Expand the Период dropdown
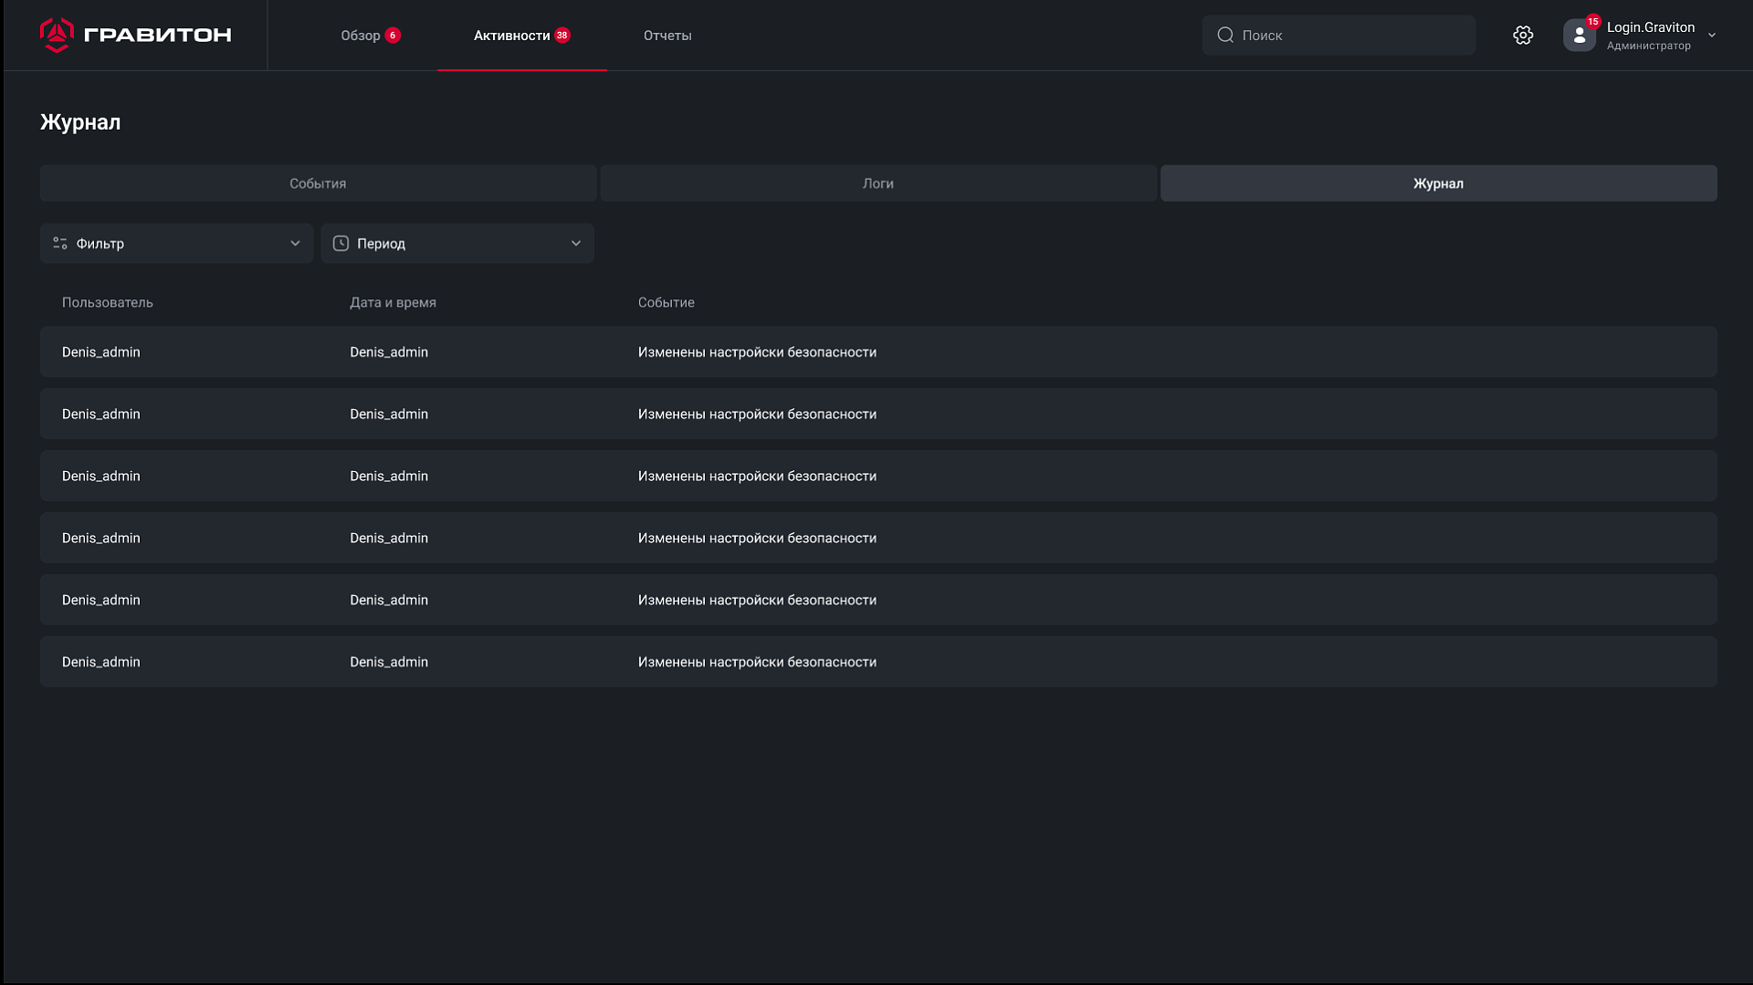The image size is (1753, 985). [x=575, y=243]
